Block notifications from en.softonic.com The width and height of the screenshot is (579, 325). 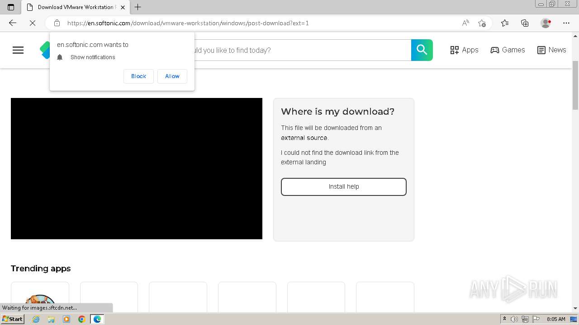pos(138,76)
